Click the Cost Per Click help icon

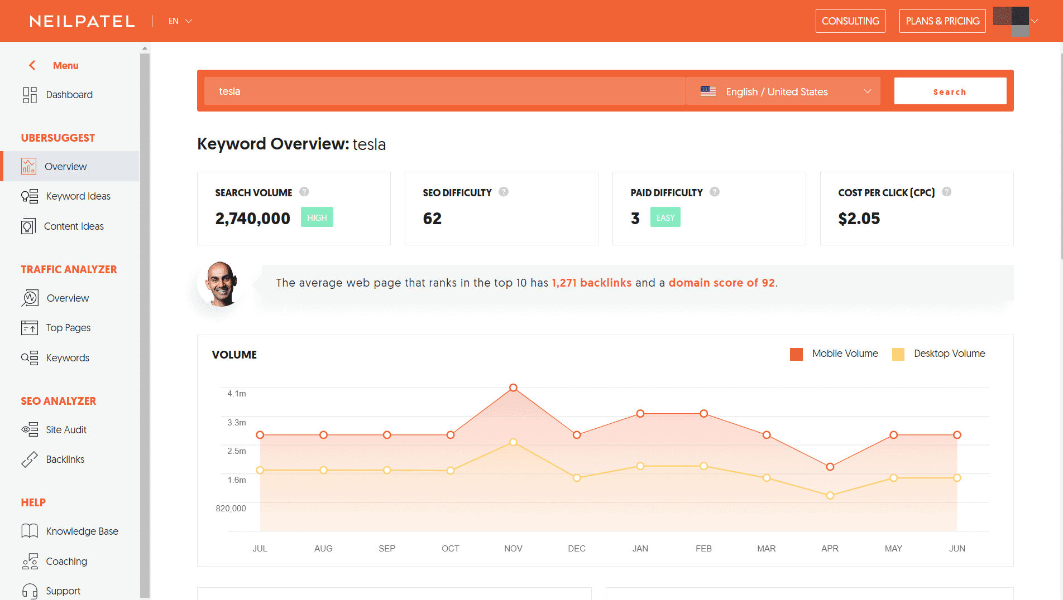point(947,192)
